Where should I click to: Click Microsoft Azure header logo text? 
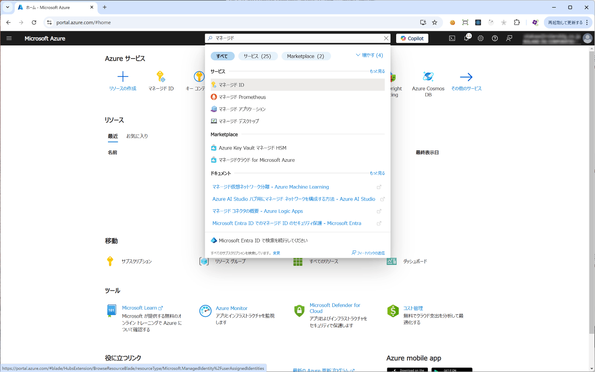coord(45,38)
